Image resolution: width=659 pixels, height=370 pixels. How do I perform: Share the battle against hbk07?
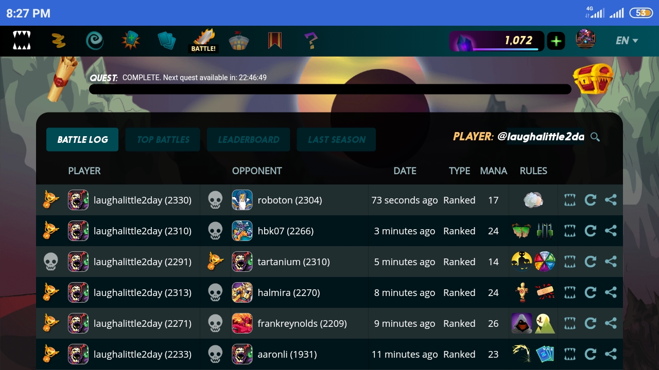point(611,231)
